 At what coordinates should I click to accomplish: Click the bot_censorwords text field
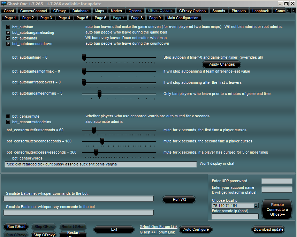pyautogui.click(x=101, y=164)
